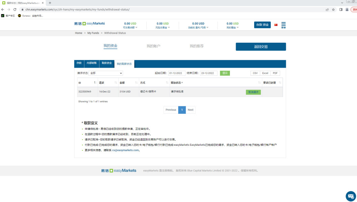Go back using browser back arrow

click(3, 9)
